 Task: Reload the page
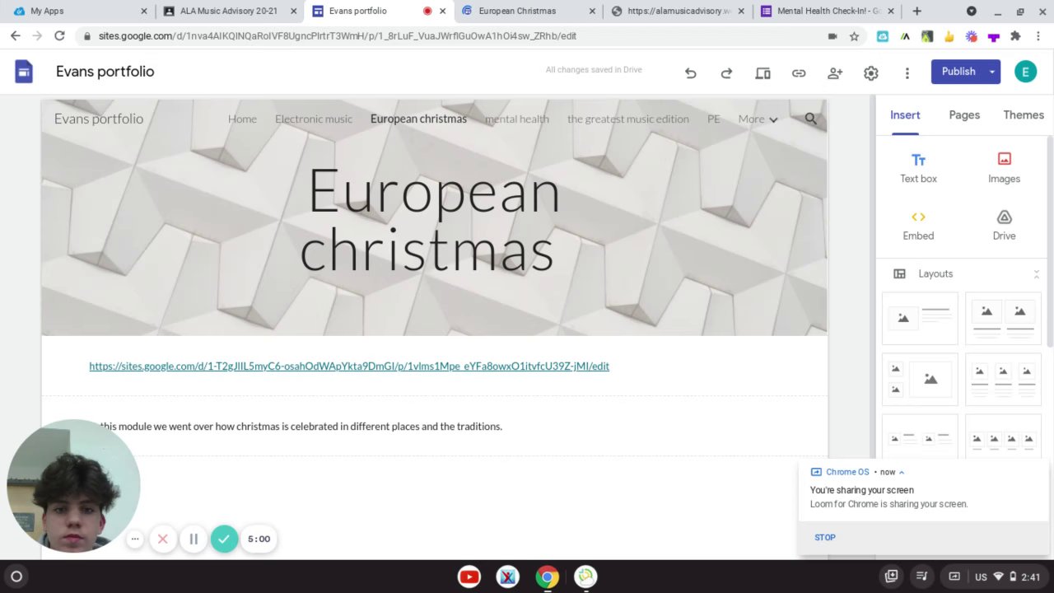click(59, 36)
